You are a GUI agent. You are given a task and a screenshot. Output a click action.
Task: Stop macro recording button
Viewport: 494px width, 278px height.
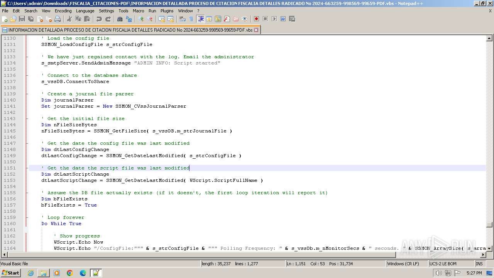[x=266, y=19]
